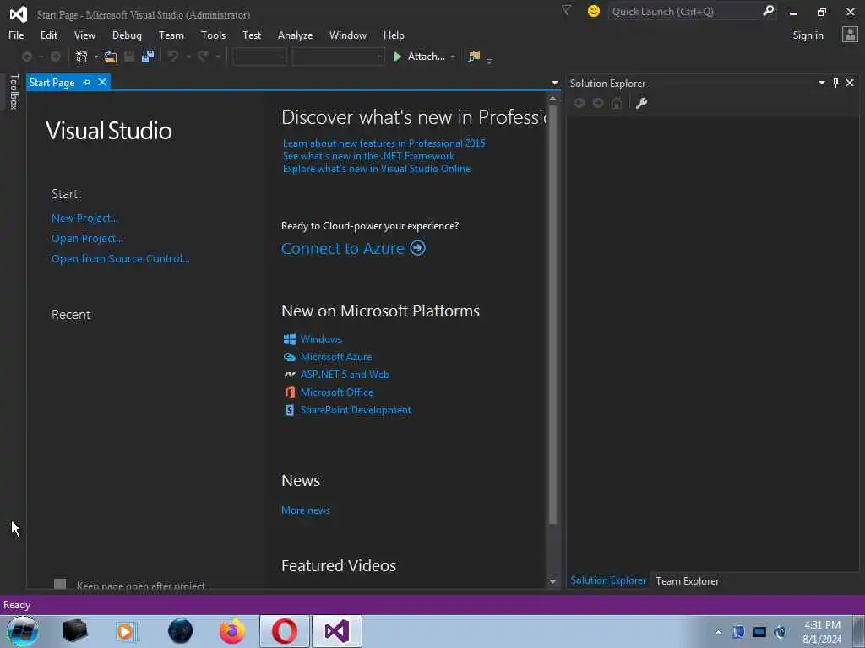Open Solution Explorer Properties wrench icon
Screen dimensions: 865x648
[x=641, y=103]
